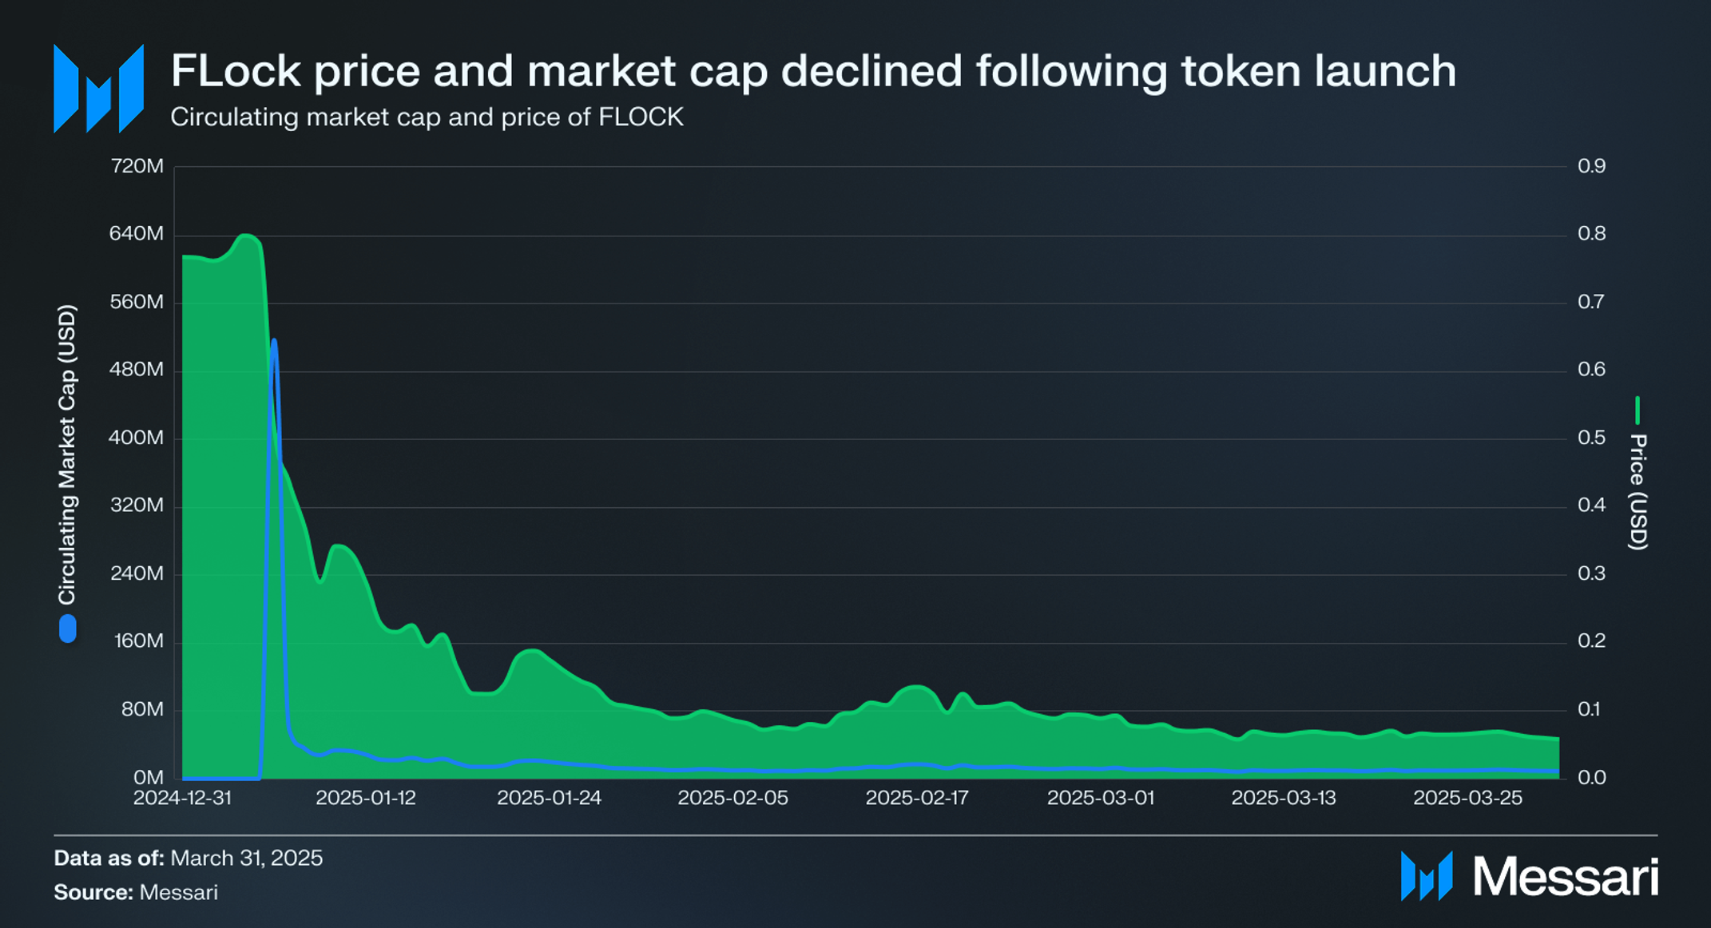
Task: Click the 400M left axis label
Action: (136, 438)
